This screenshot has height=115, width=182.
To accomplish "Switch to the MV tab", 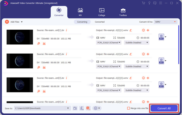I will (x=80, y=12).
